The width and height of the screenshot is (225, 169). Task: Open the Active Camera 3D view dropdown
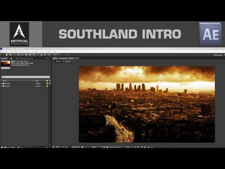(x=116, y=147)
